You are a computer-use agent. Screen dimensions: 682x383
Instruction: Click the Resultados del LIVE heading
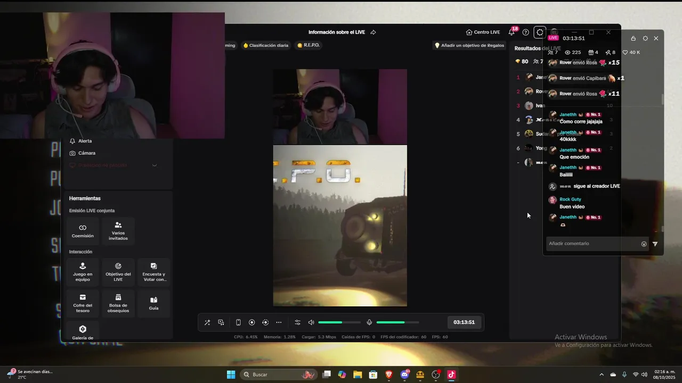point(538,48)
